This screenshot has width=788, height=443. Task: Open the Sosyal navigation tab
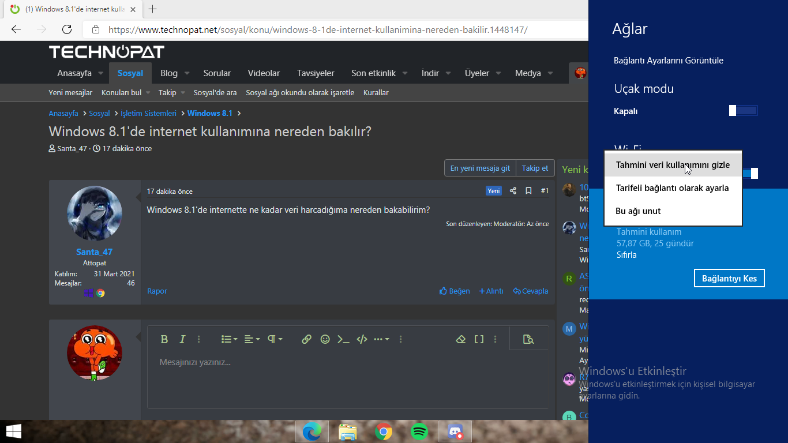pos(130,73)
